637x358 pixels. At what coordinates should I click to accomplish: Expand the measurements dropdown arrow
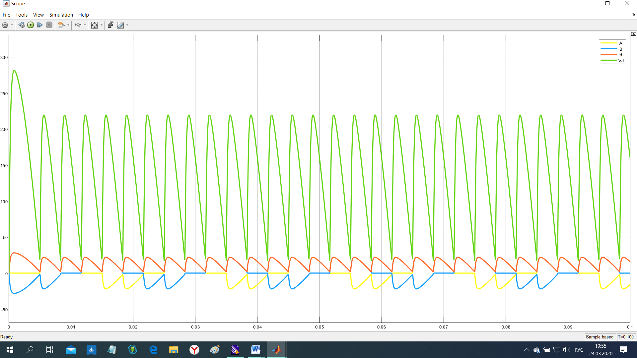click(127, 25)
